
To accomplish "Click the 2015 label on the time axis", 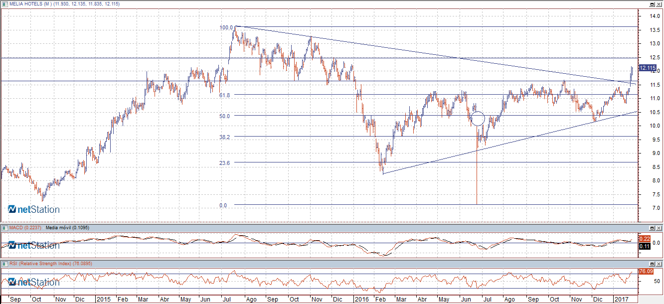I will (103, 300).
